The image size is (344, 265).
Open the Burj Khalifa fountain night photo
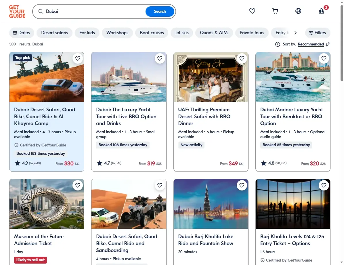click(x=211, y=204)
